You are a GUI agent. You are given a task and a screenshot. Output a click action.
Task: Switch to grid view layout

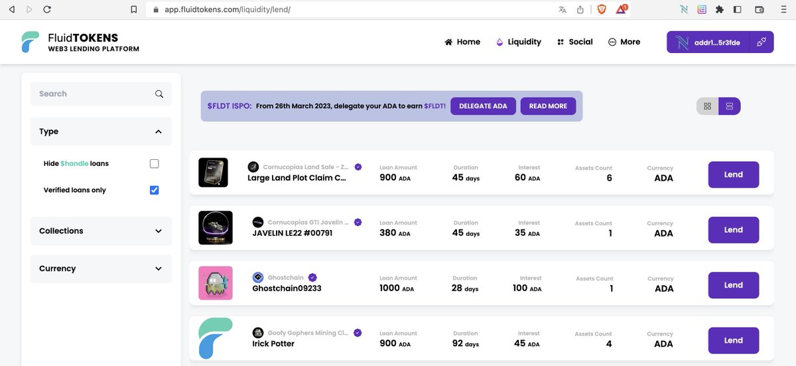[x=708, y=106]
